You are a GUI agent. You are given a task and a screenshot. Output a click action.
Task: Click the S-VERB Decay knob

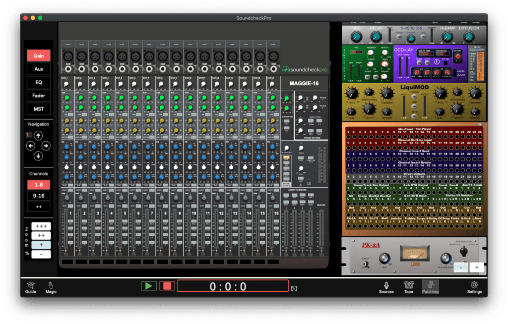(x=376, y=37)
